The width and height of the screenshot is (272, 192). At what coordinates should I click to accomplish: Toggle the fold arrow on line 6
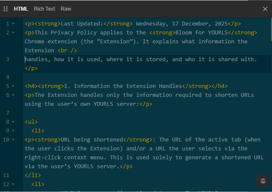pos(14,95)
